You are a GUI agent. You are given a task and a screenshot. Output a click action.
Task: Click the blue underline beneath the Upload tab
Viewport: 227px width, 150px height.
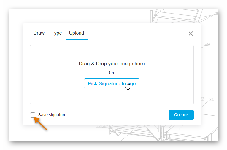(x=77, y=40)
